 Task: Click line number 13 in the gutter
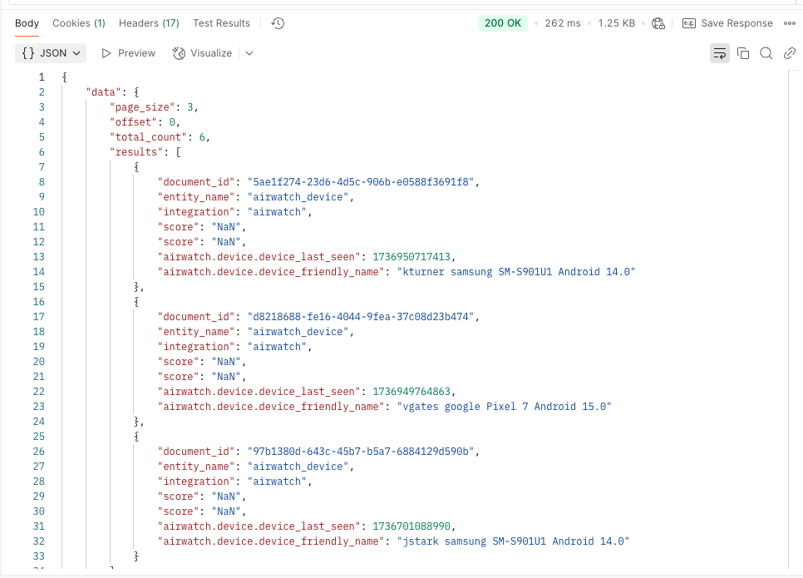[x=38, y=256]
